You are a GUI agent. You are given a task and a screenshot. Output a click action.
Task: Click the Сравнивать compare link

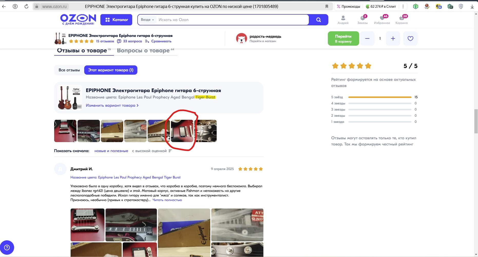click(158, 41)
